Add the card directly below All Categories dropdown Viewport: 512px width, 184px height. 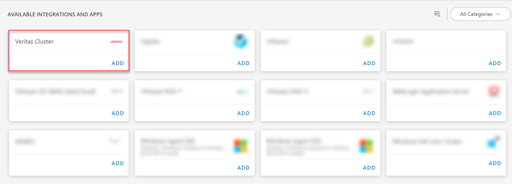(x=495, y=63)
